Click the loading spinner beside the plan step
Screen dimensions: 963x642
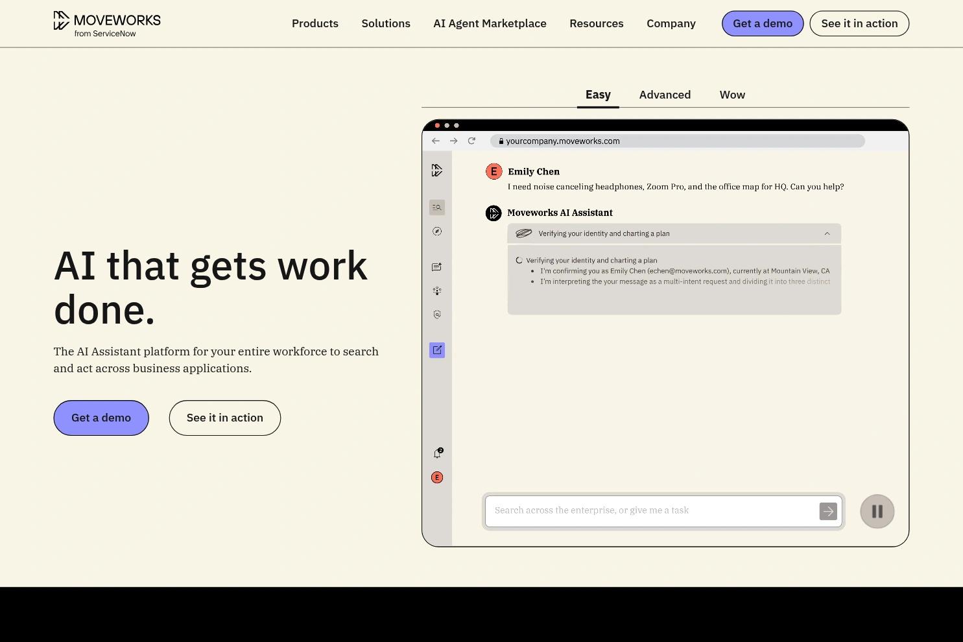click(519, 260)
